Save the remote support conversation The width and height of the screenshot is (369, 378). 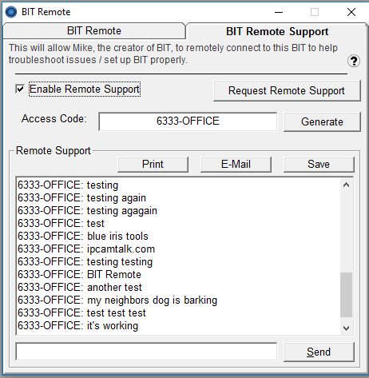[319, 164]
